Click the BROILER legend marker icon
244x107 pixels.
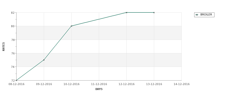197,15
